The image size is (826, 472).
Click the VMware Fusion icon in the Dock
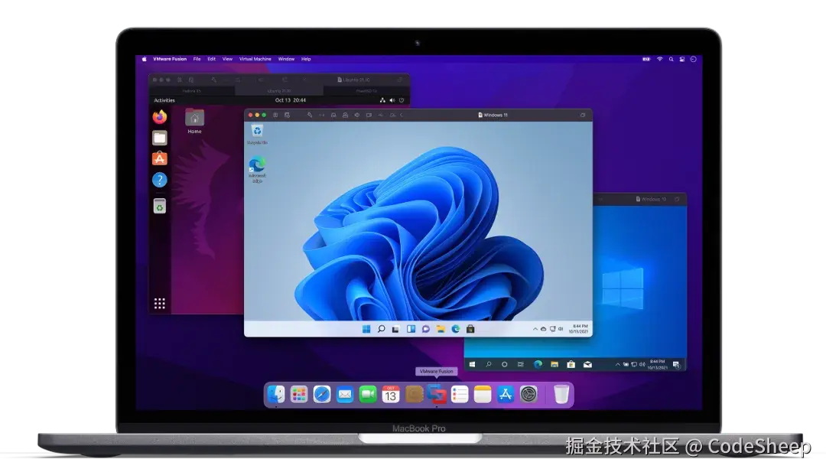(437, 394)
